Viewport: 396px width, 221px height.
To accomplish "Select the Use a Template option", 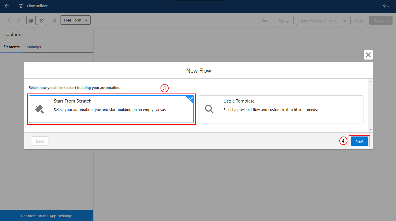I will (281, 109).
